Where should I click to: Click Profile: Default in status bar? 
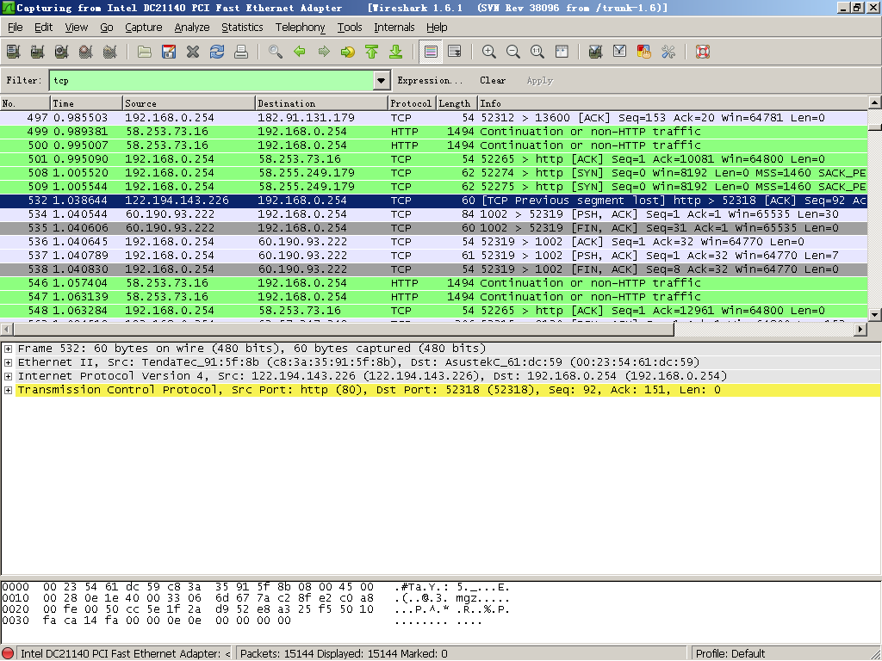pos(730,653)
